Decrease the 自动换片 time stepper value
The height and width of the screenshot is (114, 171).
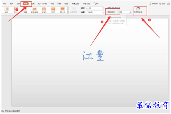coord(130,13)
